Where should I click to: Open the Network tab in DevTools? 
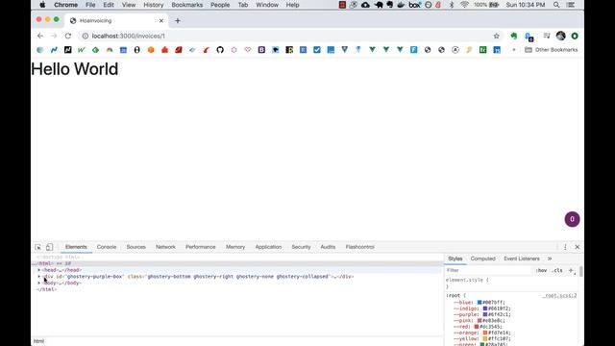tap(165, 247)
